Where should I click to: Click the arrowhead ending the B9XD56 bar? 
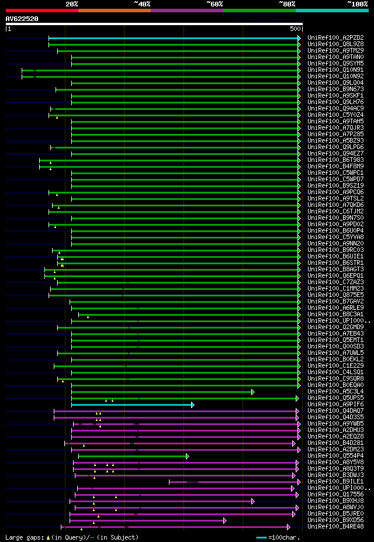point(225,520)
